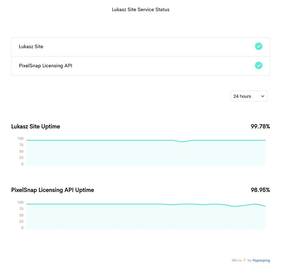
Task: Click the lowest dip in the PixelSnap API uptime line
Action: coord(235,206)
